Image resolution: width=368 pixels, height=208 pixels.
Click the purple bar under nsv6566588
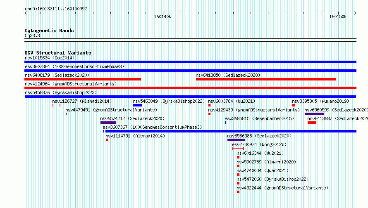[237, 140]
